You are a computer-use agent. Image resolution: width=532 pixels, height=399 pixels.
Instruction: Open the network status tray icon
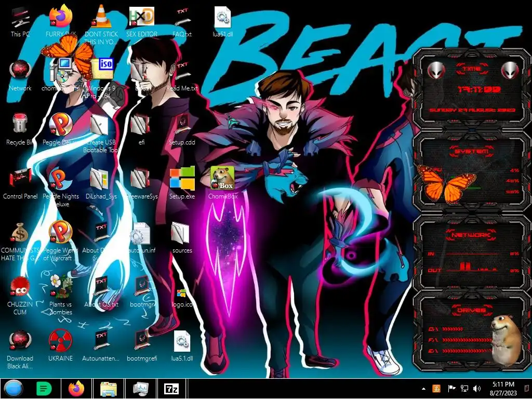click(x=464, y=389)
